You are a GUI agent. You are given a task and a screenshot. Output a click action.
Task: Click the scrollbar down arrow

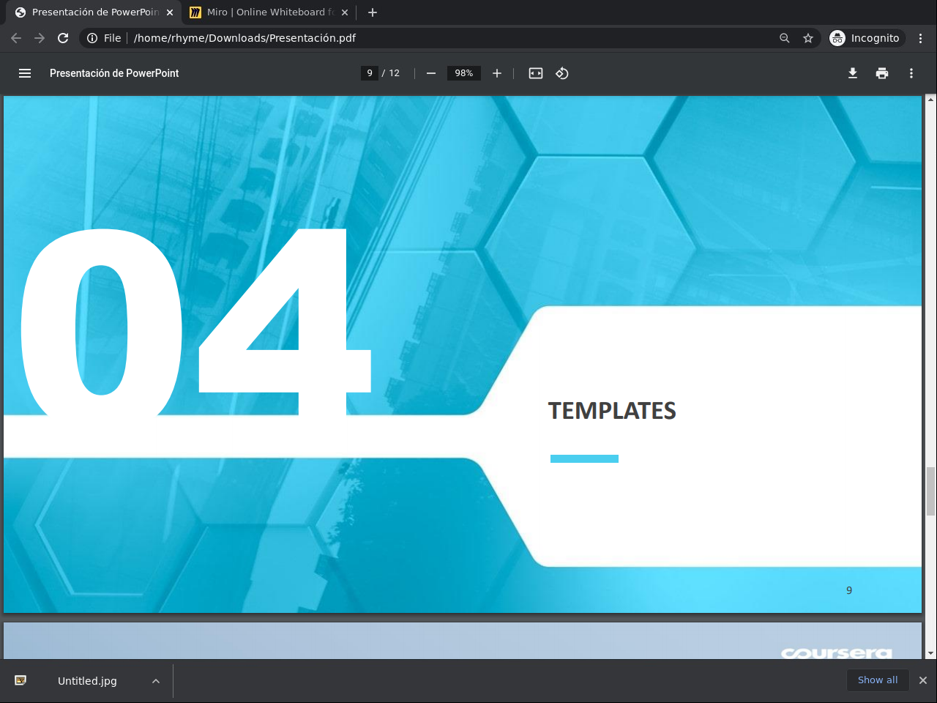pos(931,653)
